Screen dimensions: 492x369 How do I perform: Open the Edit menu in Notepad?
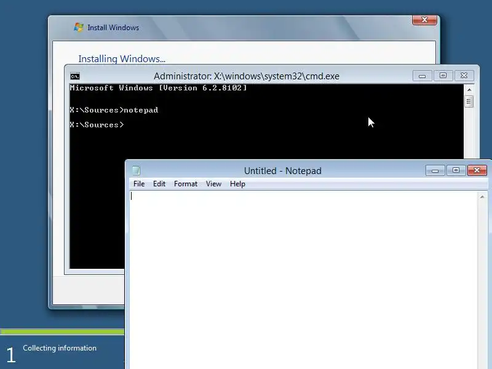coord(159,184)
